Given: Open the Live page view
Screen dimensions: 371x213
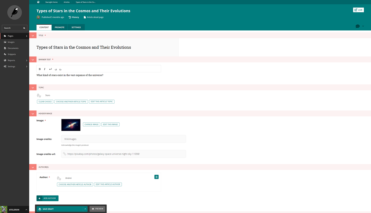Looking at the screenshot, I should (x=358, y=10).
